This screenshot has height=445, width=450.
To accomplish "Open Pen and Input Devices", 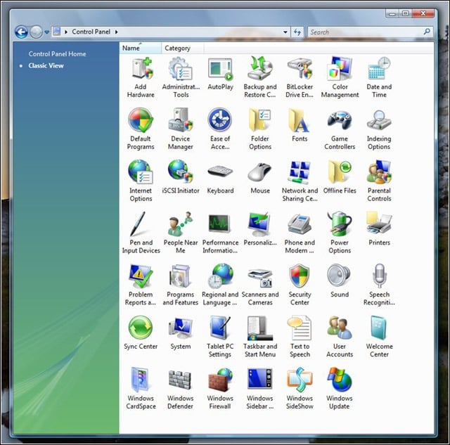I will pos(141,233).
